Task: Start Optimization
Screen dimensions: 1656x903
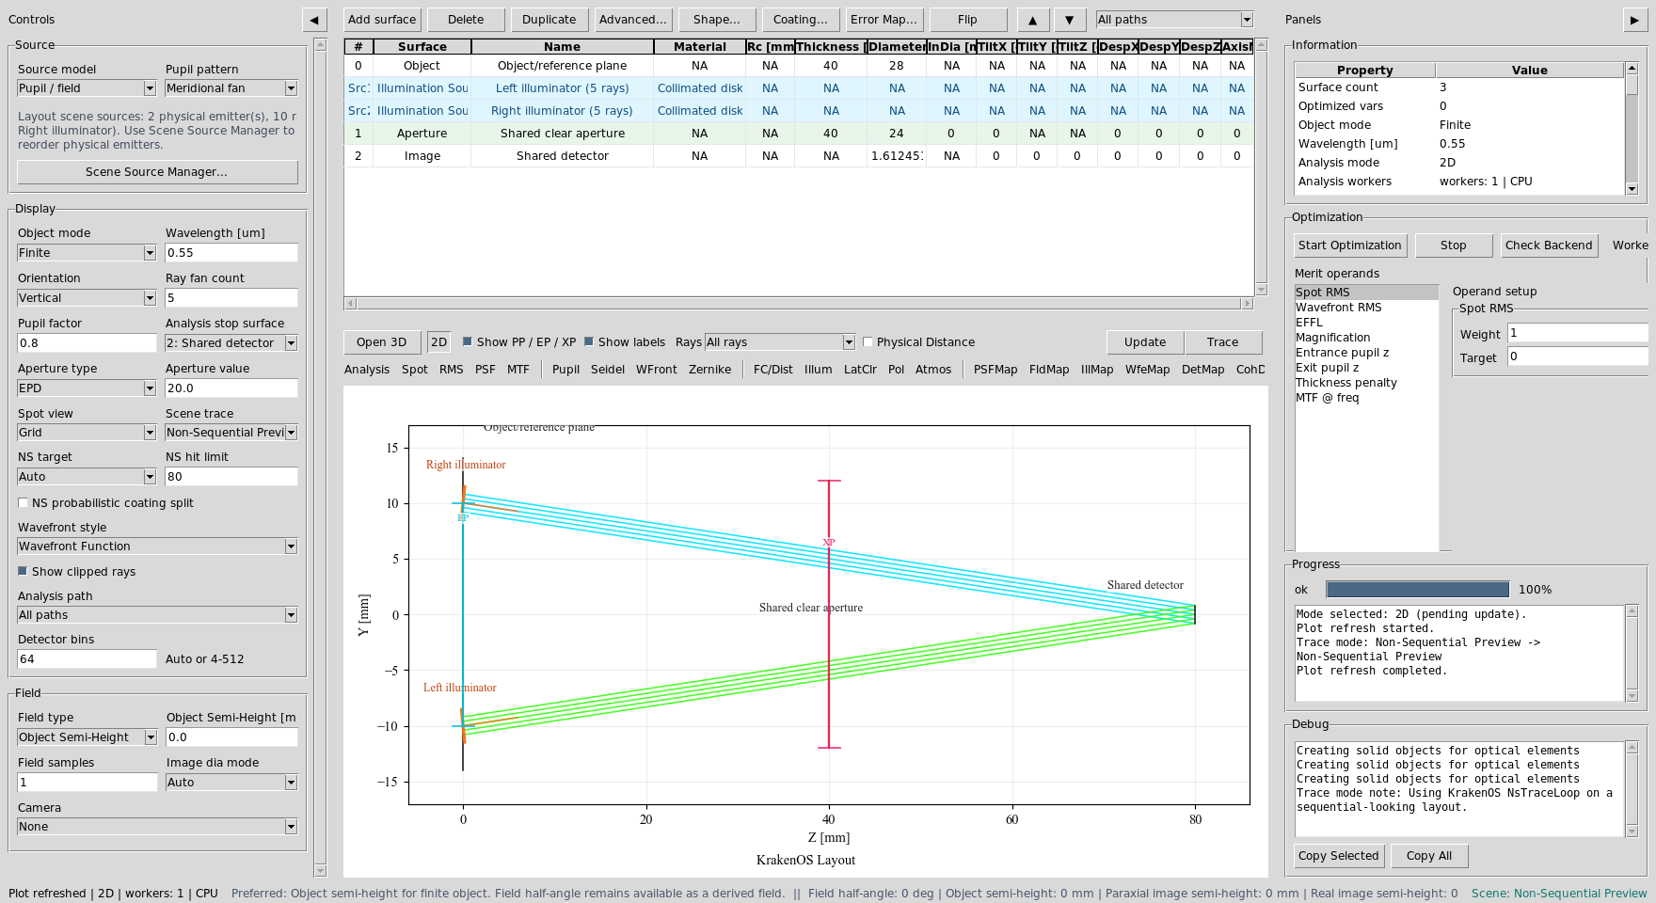Action: click(1350, 246)
